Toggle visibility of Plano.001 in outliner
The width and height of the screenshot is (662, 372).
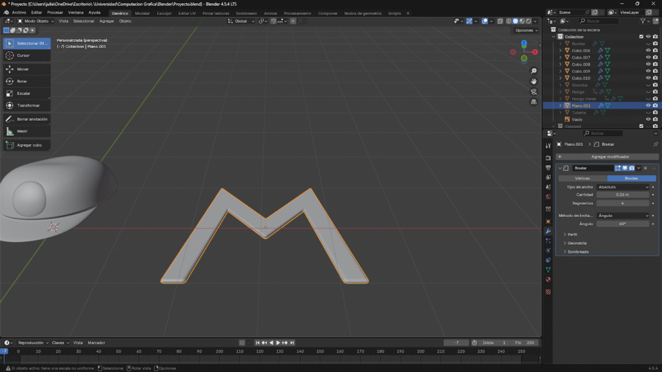[x=648, y=105]
